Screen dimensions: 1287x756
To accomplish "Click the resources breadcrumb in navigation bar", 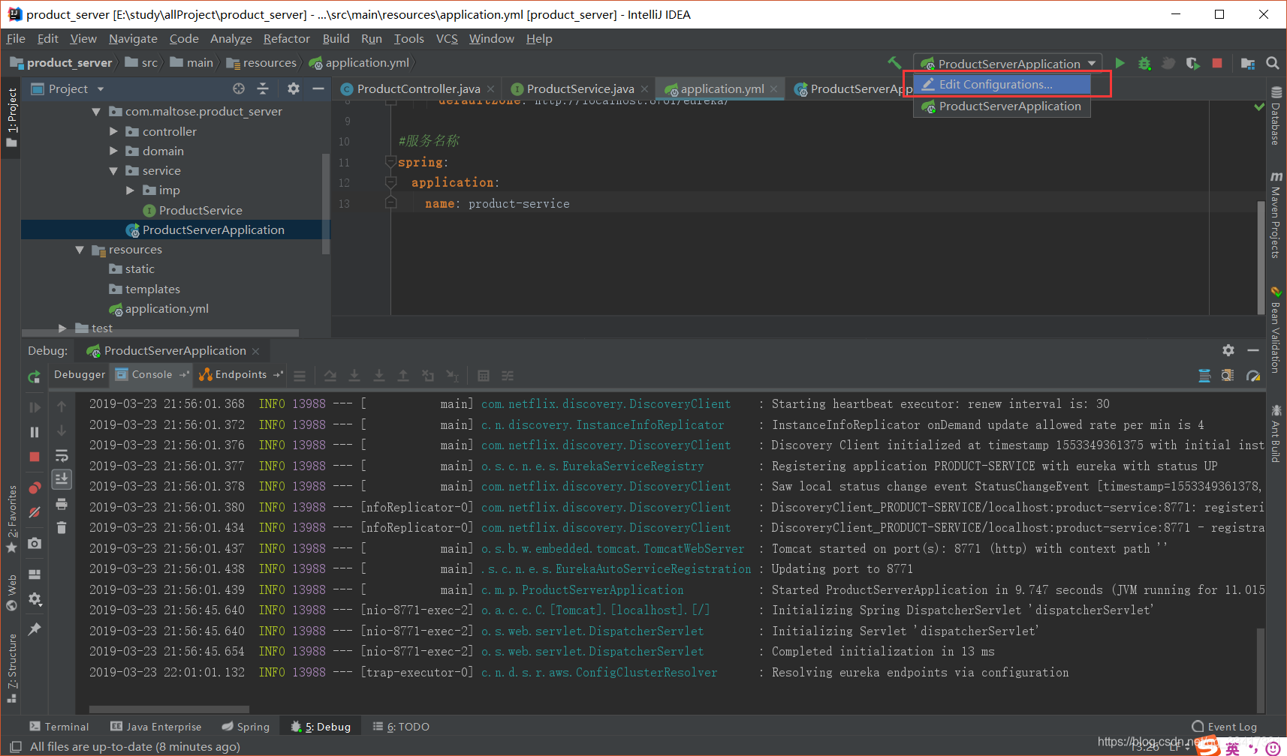I will pyautogui.click(x=261, y=63).
